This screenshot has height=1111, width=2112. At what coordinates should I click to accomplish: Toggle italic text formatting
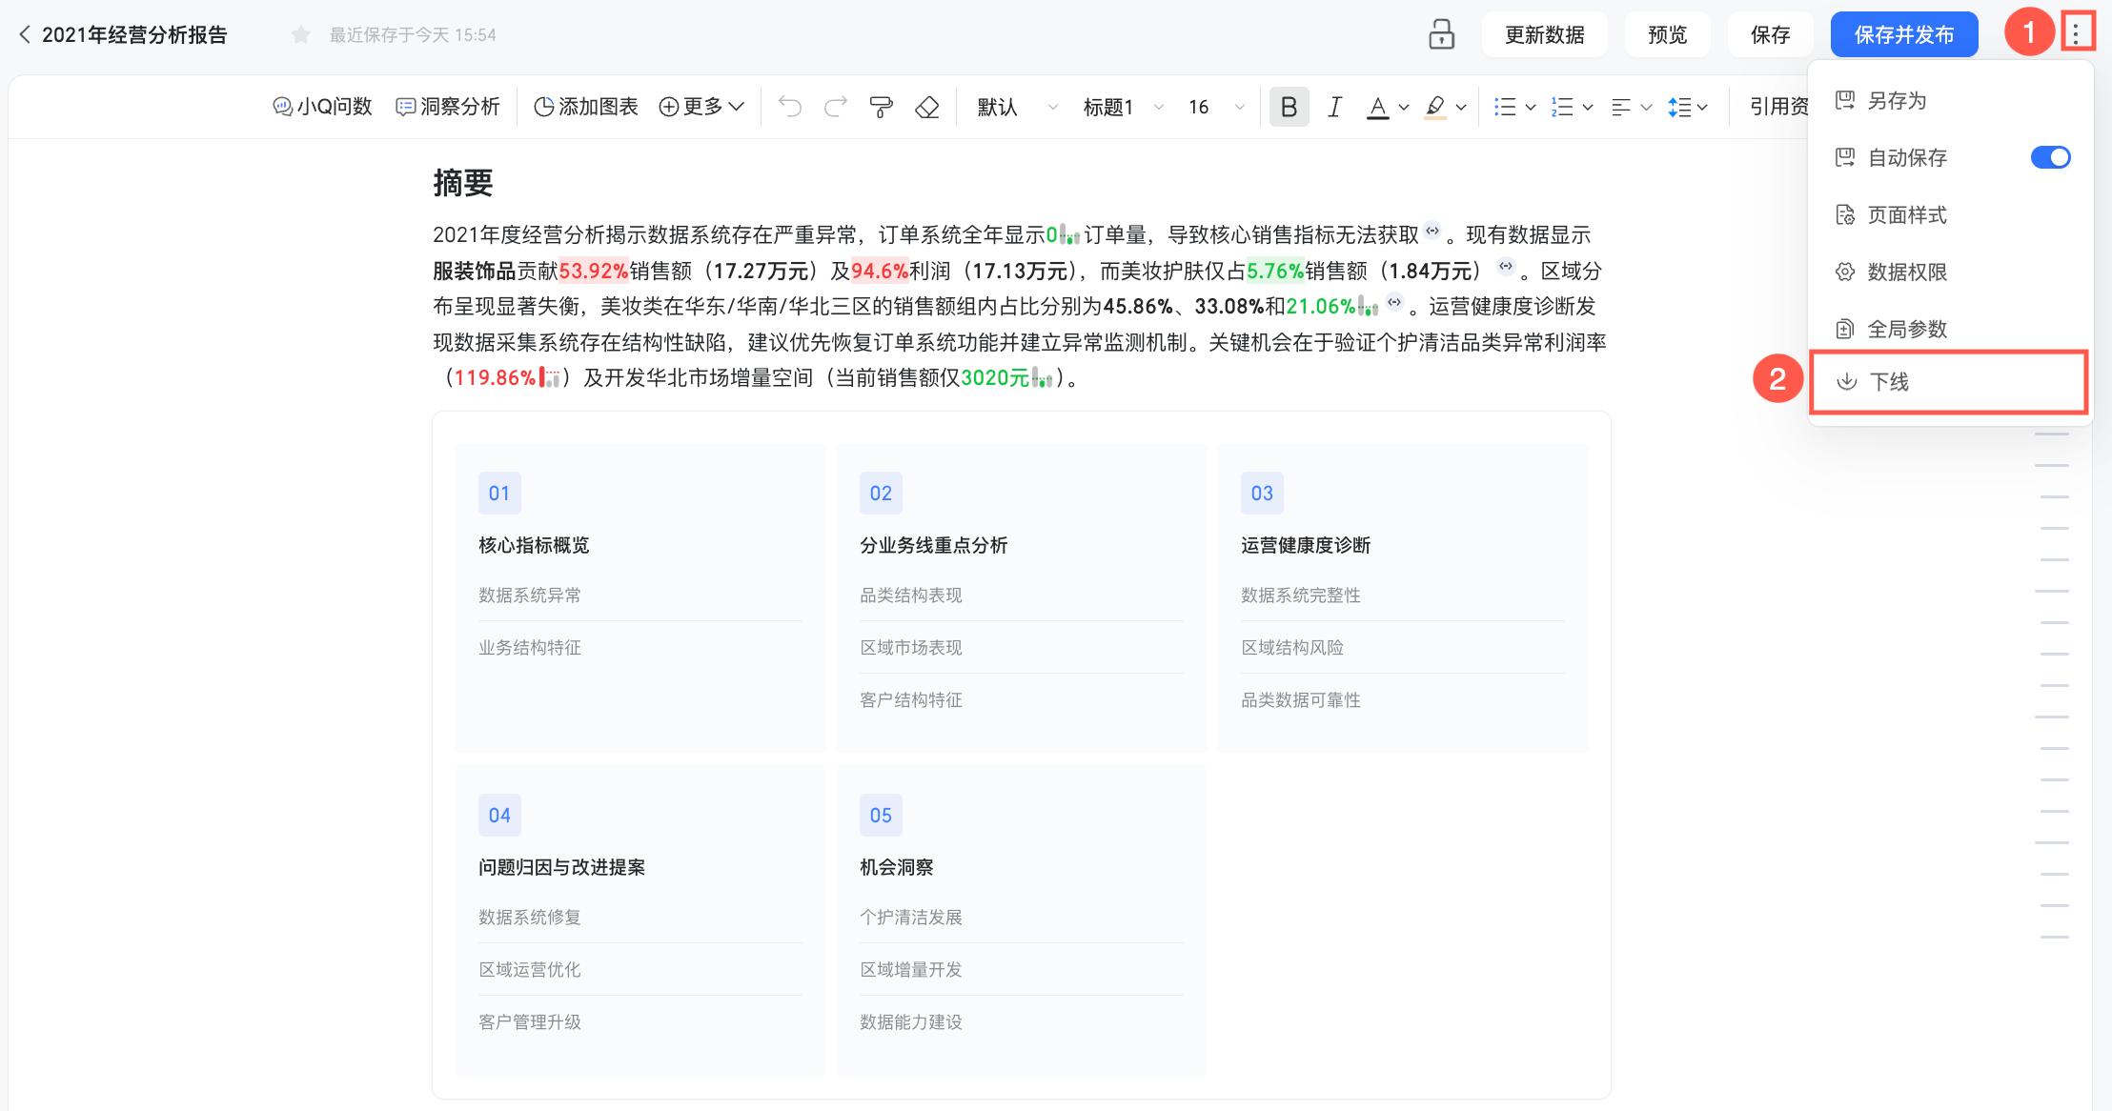(x=1334, y=107)
